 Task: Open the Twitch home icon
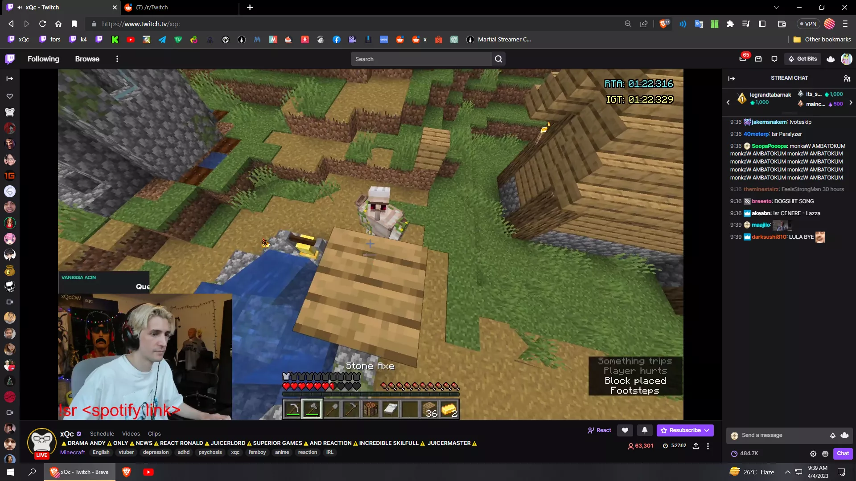coord(9,59)
